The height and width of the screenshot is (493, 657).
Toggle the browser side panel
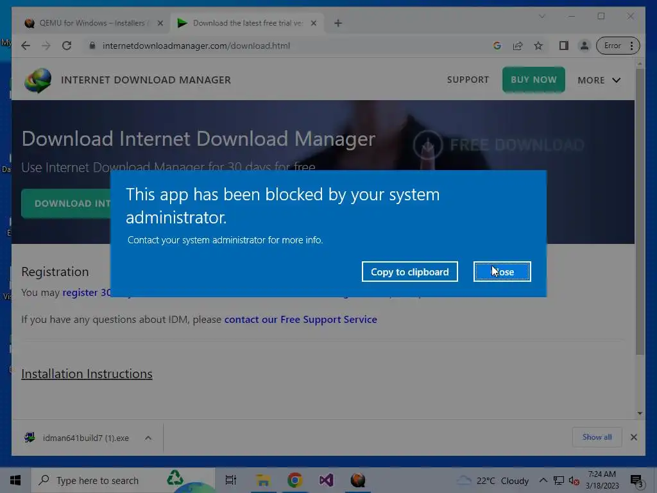pyautogui.click(x=563, y=46)
